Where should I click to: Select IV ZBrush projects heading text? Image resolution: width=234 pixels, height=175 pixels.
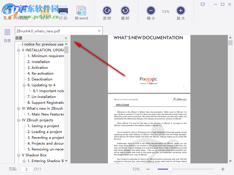click(38, 120)
